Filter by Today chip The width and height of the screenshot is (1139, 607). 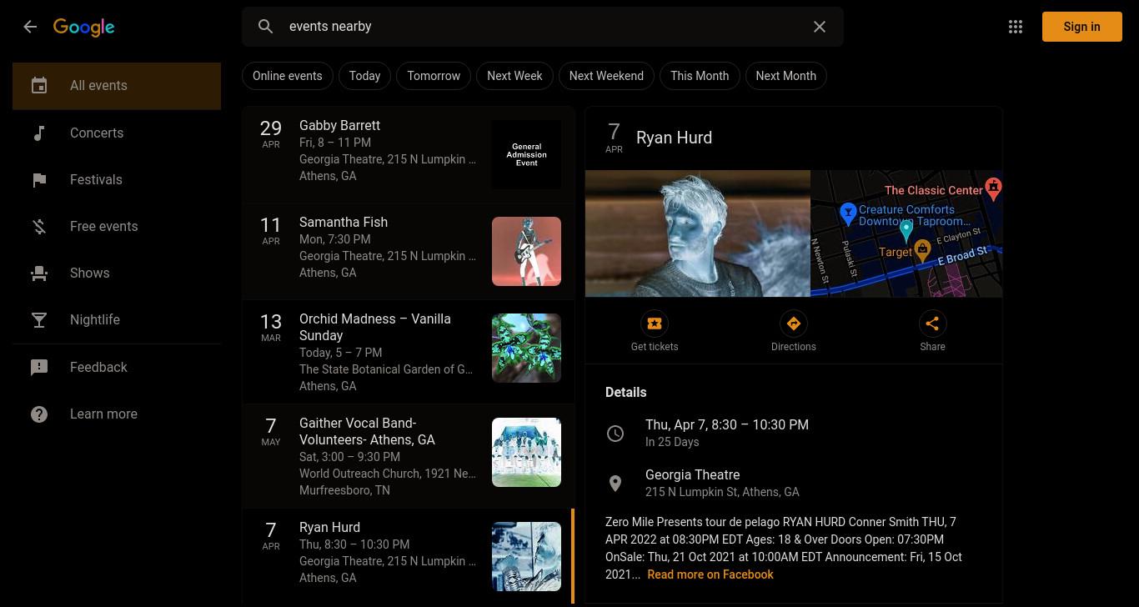[x=364, y=76]
